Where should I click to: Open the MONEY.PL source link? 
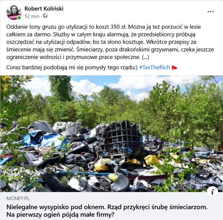coord(18,198)
